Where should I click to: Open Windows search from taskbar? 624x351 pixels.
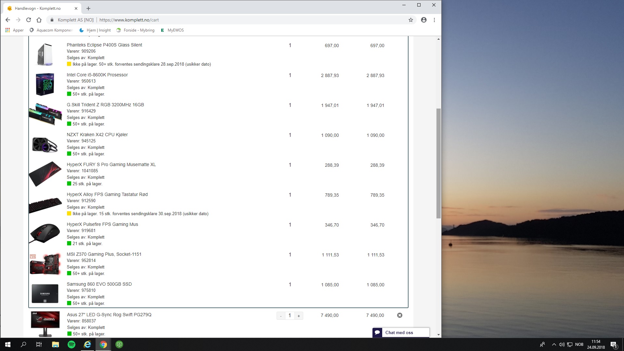[x=23, y=344]
